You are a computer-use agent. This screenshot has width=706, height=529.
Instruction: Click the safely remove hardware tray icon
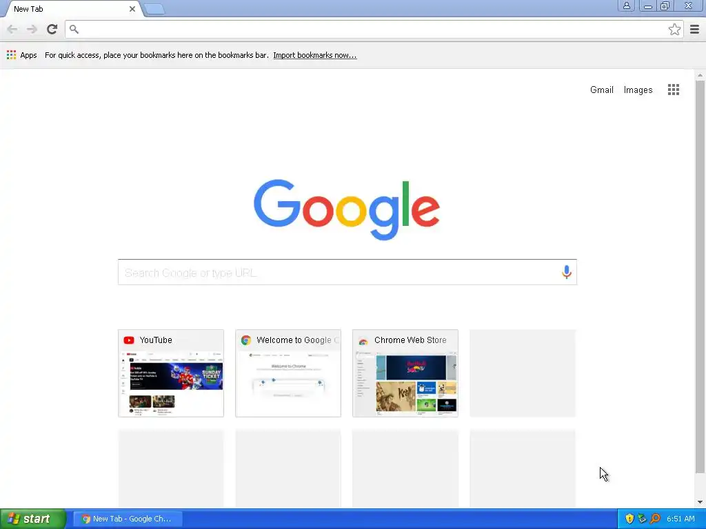(642, 519)
